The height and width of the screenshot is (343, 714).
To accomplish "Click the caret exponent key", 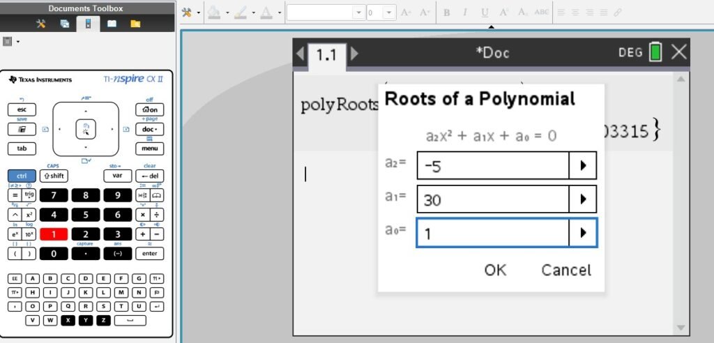I will point(15,215).
